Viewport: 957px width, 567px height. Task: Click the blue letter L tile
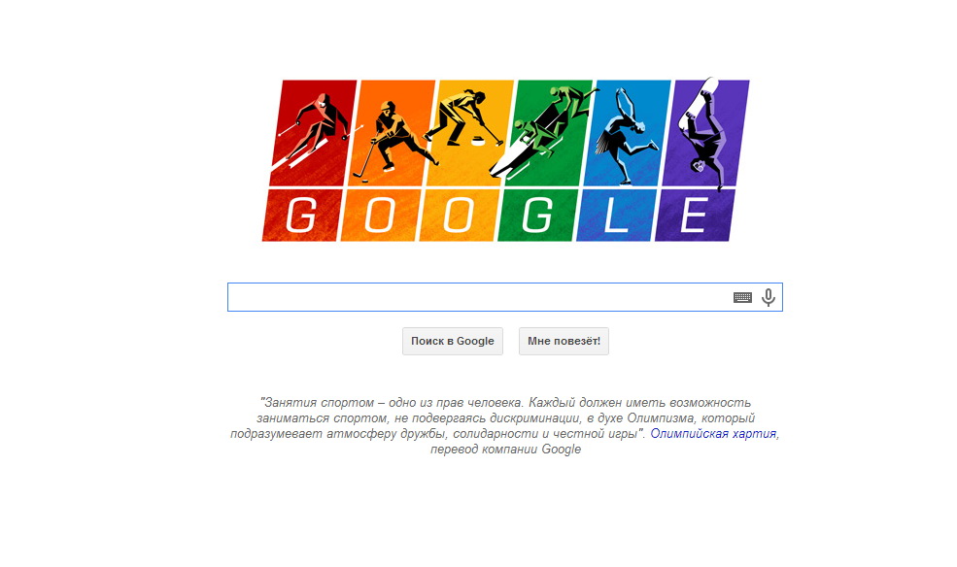[x=616, y=216]
